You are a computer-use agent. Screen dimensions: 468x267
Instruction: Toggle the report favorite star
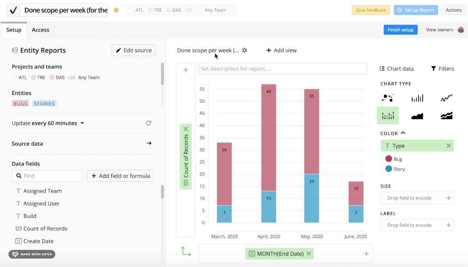point(116,10)
